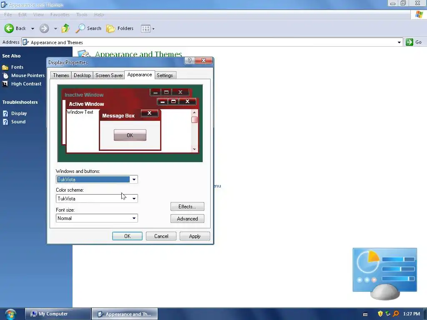Click the Inactive Window title preview

pos(84,95)
